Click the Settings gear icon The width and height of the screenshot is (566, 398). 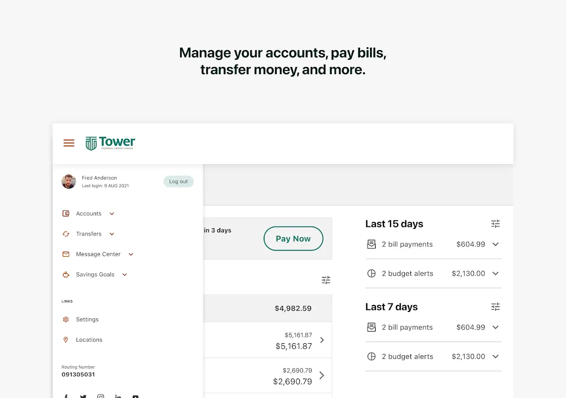66,319
